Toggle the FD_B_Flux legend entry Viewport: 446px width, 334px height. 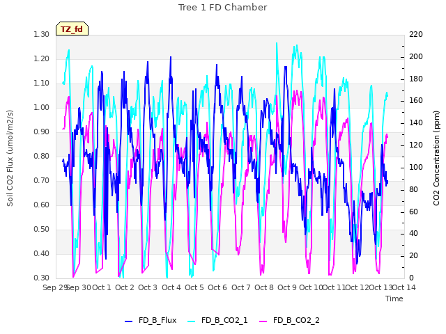coord(151,320)
